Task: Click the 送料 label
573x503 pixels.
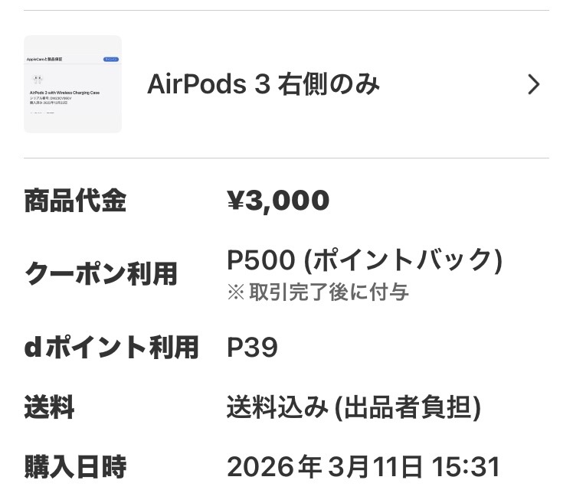Action: [49, 407]
